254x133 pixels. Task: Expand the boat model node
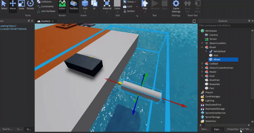[202, 76]
